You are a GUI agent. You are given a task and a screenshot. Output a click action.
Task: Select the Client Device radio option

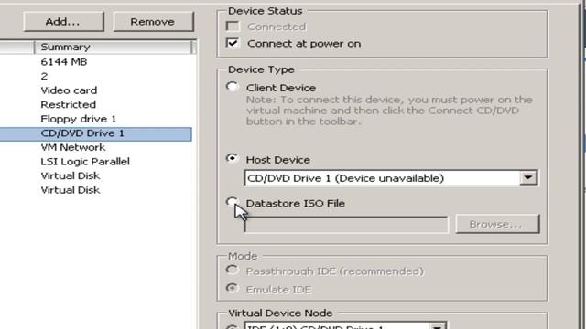(x=232, y=87)
